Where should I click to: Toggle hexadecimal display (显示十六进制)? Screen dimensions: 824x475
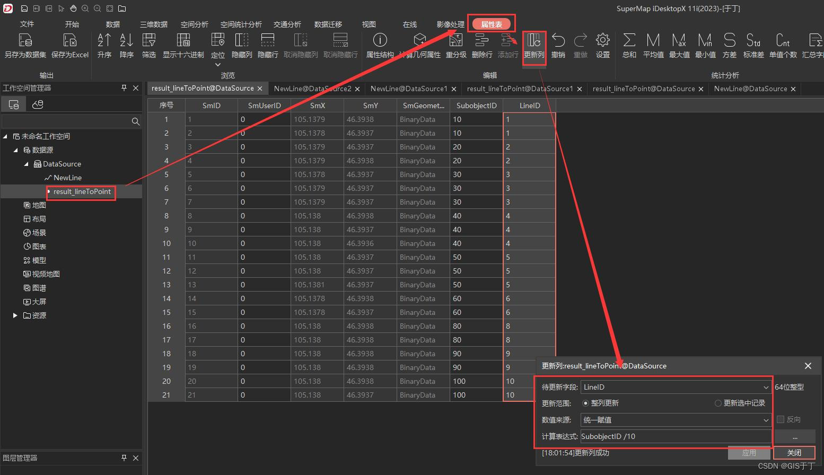click(183, 40)
